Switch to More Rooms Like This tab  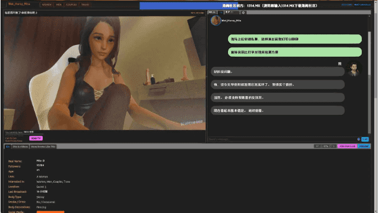point(43,147)
